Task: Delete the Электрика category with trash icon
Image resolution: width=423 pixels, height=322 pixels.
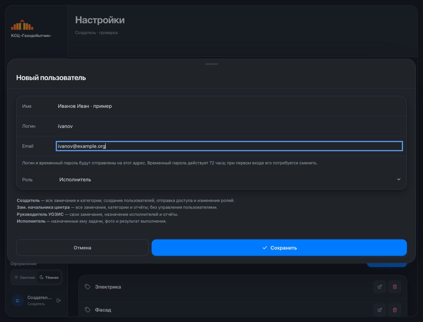Action: pyautogui.click(x=395, y=287)
